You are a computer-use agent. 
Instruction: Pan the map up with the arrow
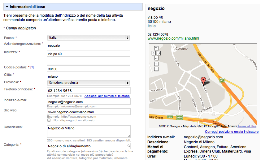tap(156, 48)
